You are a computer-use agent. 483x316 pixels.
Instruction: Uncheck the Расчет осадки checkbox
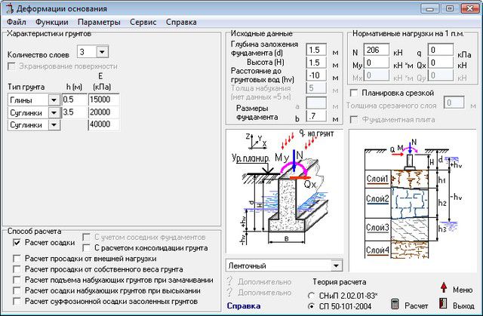tap(18, 243)
